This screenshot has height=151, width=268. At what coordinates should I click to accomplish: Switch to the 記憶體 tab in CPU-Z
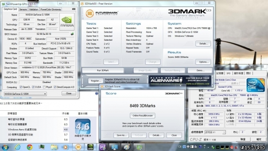pos(220,73)
